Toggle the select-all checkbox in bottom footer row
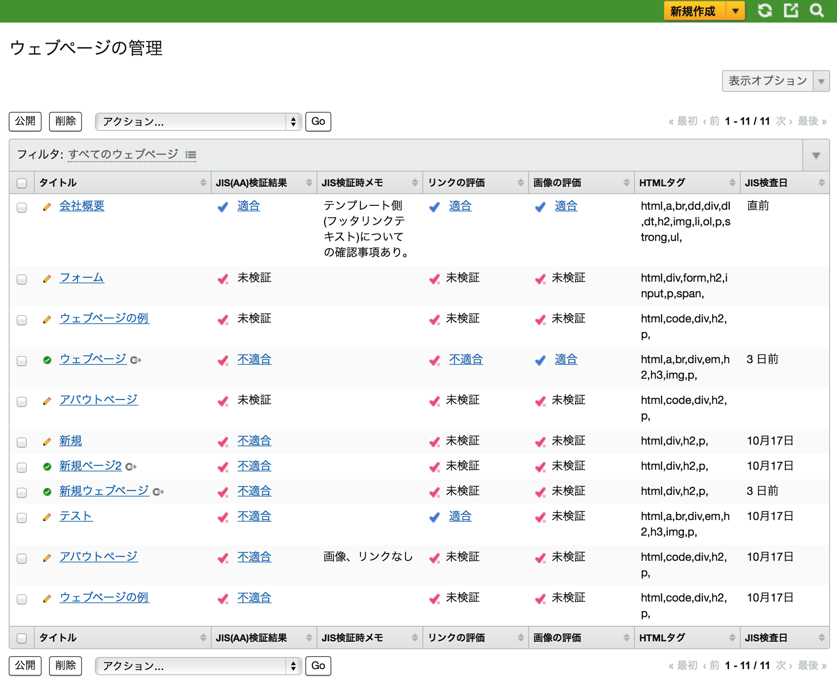Image resolution: width=837 pixels, height=683 pixels. (x=22, y=638)
